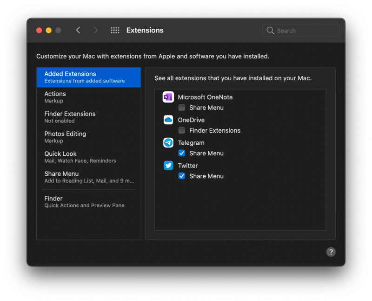Select the Share Menu sidebar entry
The width and height of the screenshot is (372, 301).
coord(61,173)
